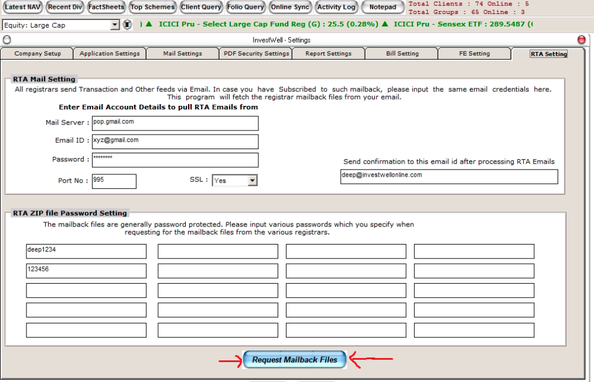Switch to Mail Settings tab
Screen dimensions: 594x382
coord(183,54)
